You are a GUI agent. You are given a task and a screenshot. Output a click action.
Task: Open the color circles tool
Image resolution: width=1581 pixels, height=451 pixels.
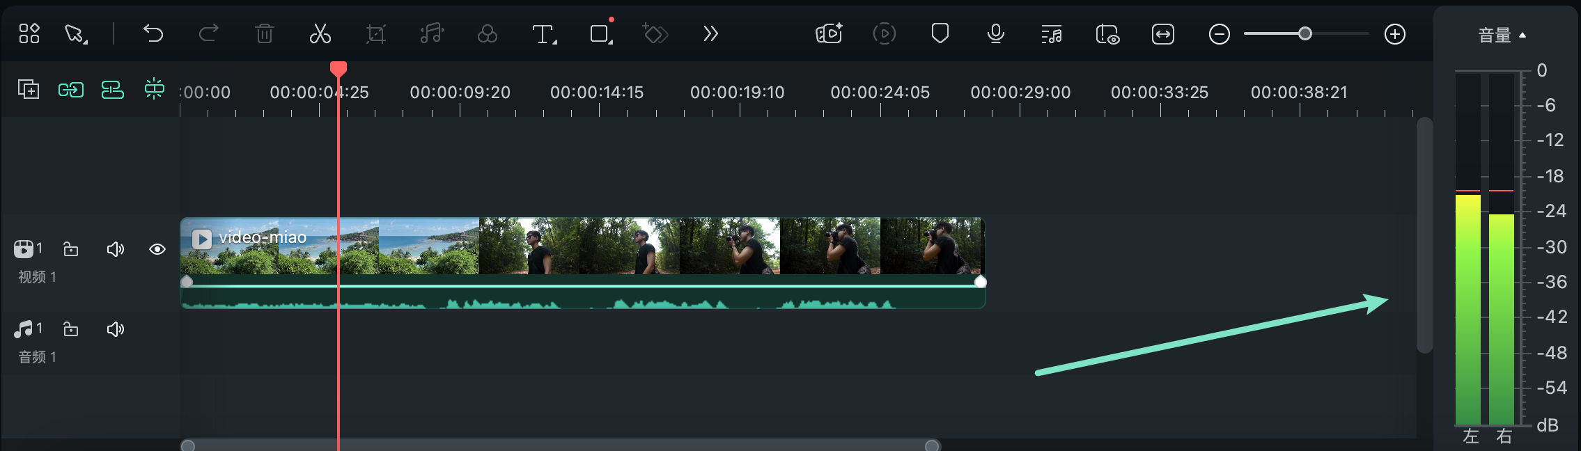click(x=488, y=33)
